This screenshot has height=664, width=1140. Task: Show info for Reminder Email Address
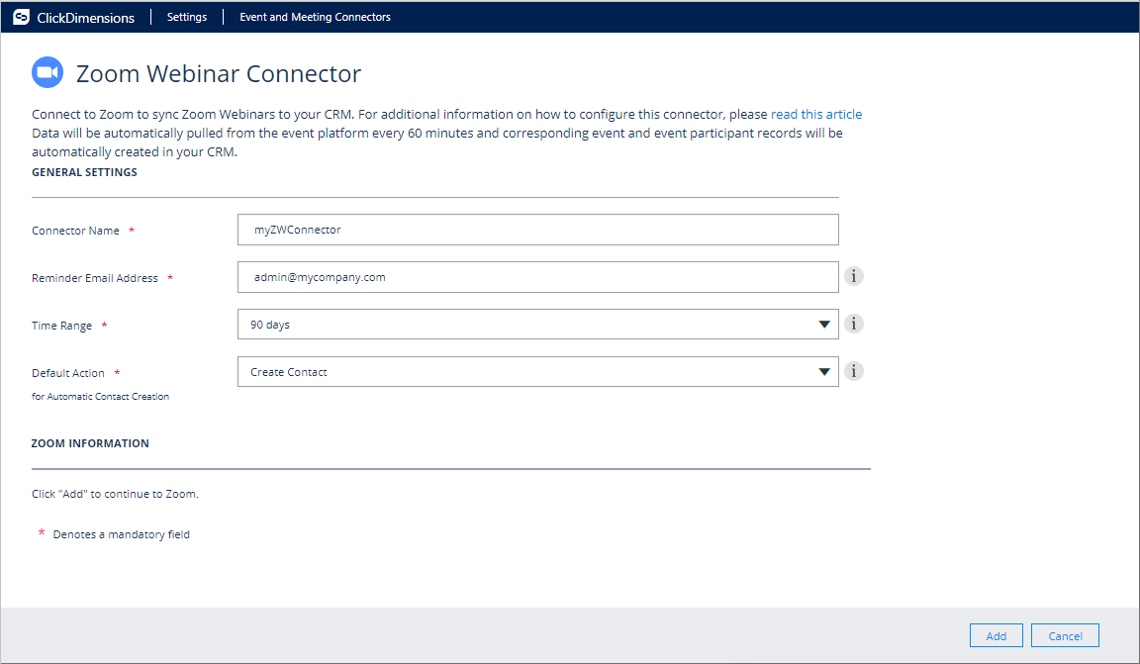pos(854,276)
